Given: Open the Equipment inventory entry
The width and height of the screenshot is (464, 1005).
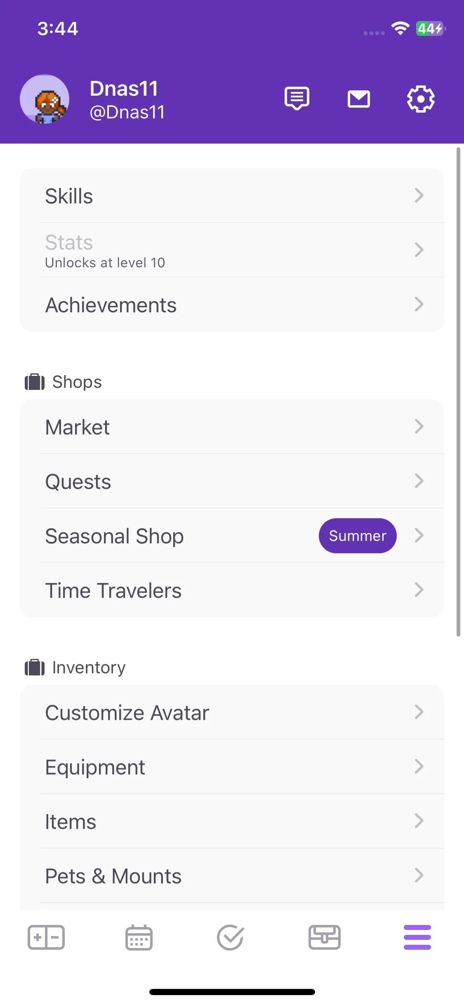Looking at the screenshot, I should 232,767.
